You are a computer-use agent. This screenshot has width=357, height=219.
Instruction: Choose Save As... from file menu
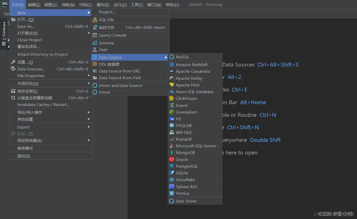[x=51, y=26]
